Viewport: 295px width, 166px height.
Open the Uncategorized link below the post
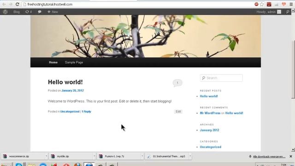coord(70,112)
